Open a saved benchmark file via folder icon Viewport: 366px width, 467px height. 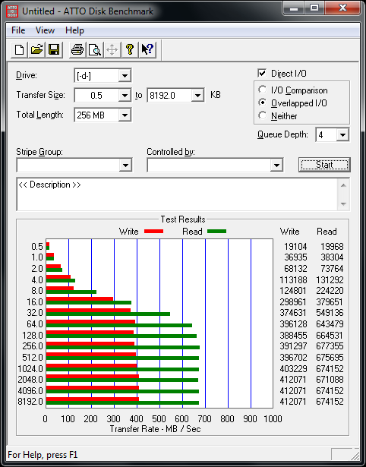(36, 50)
